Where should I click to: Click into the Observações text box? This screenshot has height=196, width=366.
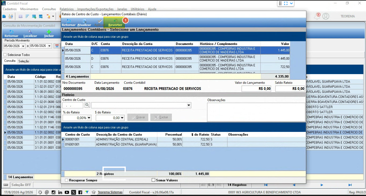tap(256, 112)
